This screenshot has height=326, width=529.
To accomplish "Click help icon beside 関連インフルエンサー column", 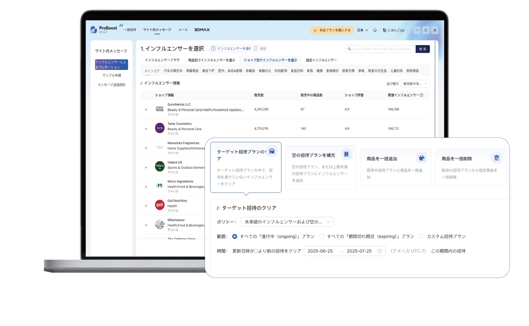I will [421, 95].
